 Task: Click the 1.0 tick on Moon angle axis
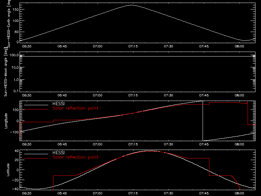click(16, 80)
